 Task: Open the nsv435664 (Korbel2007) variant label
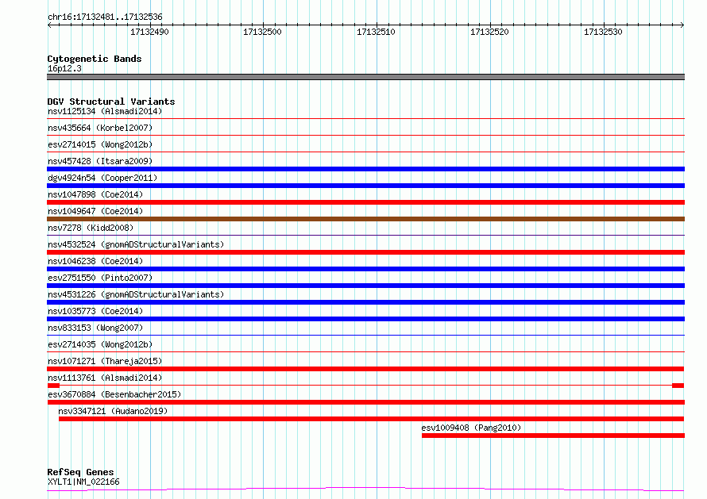click(100, 128)
